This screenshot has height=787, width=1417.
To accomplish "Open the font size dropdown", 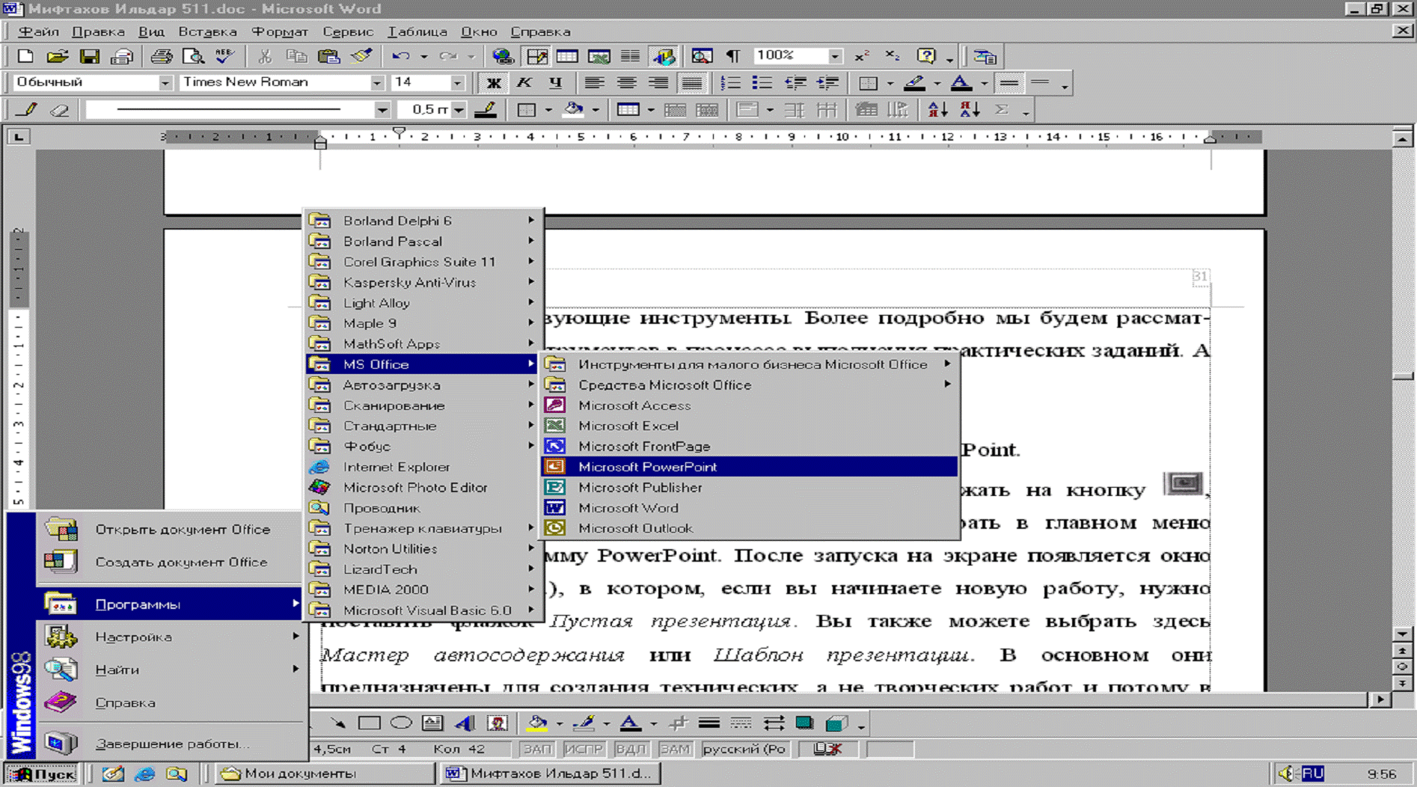I will click(456, 83).
